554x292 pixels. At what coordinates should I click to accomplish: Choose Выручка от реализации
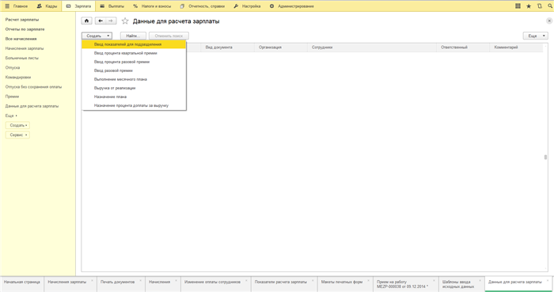click(x=134, y=88)
